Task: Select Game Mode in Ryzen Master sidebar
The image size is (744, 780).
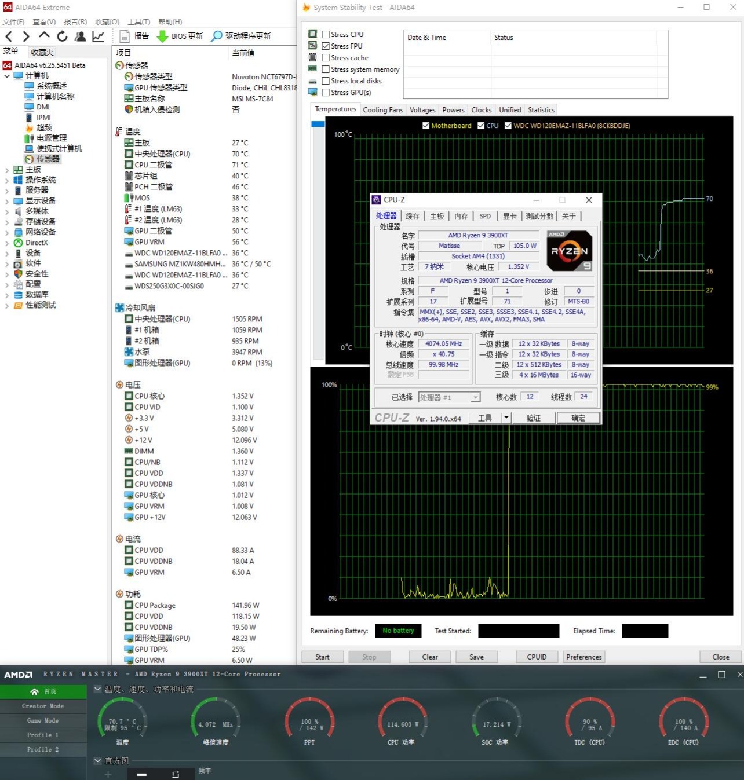Action: [43, 720]
